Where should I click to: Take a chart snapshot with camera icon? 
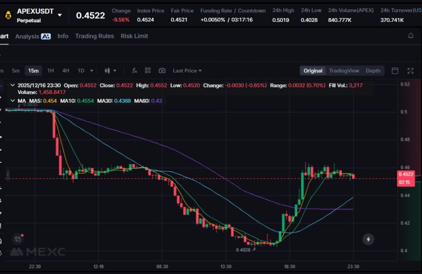pos(162,70)
